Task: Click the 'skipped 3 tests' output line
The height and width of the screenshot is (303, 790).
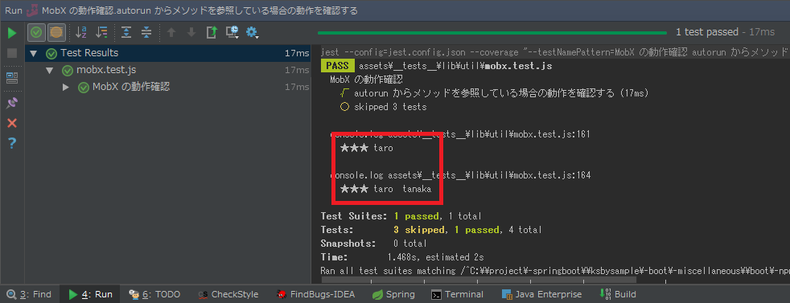Action: 384,107
